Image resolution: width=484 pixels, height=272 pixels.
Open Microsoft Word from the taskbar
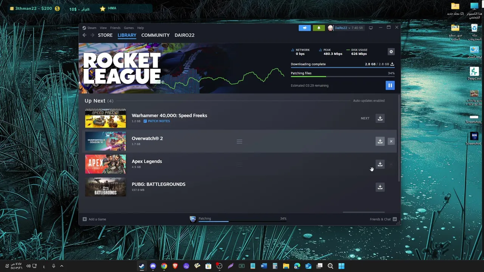click(x=264, y=266)
